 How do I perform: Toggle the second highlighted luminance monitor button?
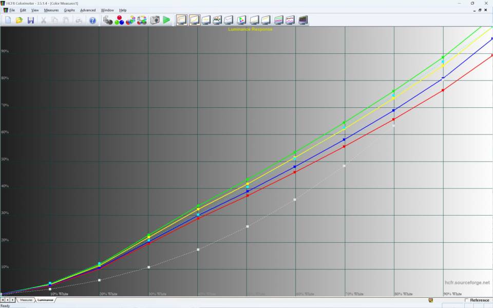click(194, 20)
